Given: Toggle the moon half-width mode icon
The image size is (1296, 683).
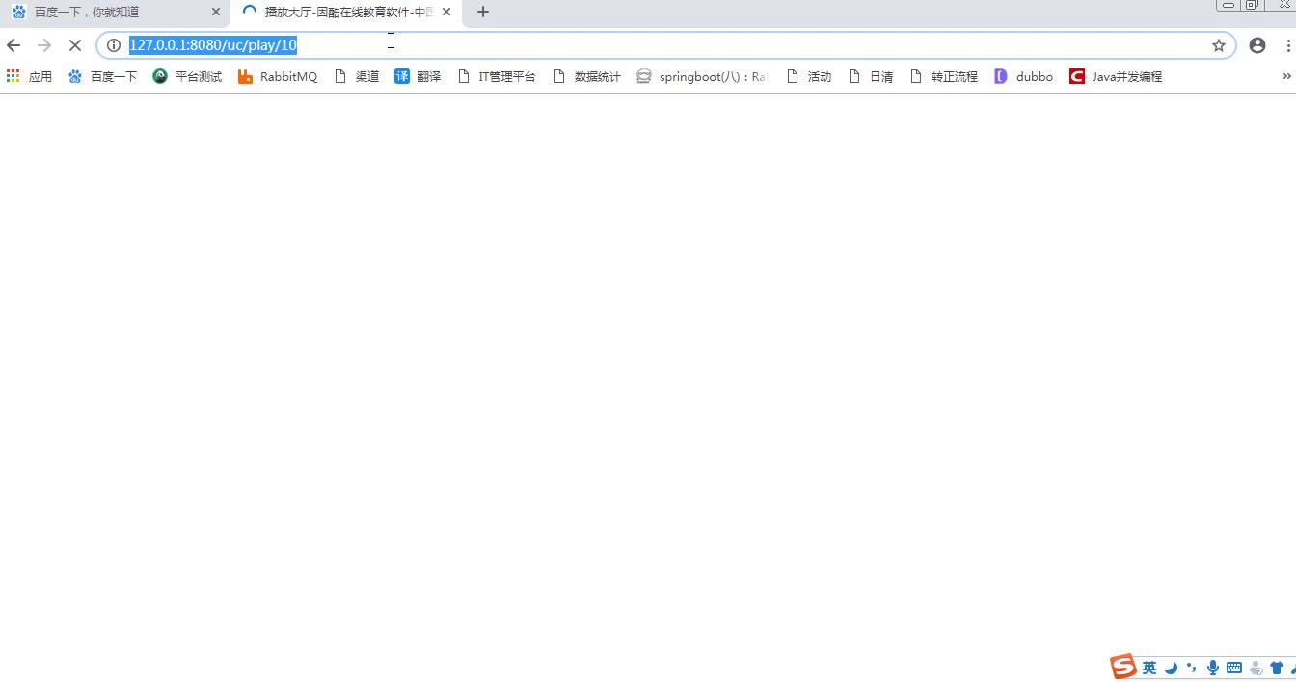Looking at the screenshot, I should [1171, 668].
